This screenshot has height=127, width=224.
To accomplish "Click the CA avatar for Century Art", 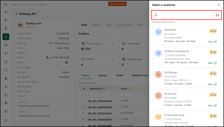I will tap(20, 25).
